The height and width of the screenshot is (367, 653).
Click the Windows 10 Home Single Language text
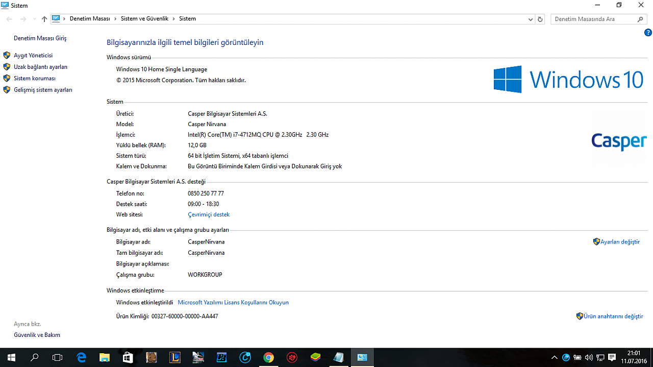(162, 69)
